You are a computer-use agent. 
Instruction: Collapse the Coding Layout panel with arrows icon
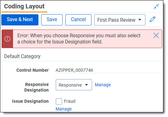[x=156, y=7]
